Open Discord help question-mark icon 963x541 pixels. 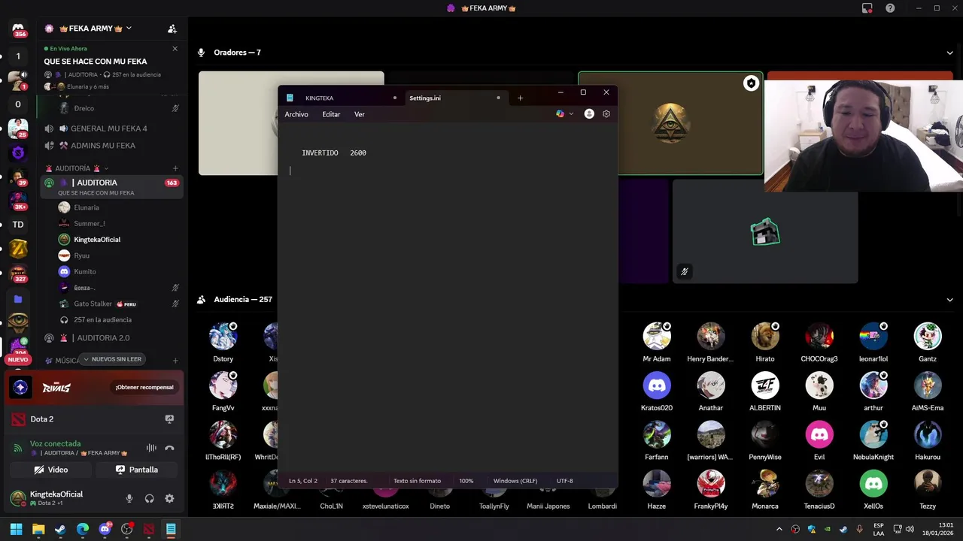[890, 8]
